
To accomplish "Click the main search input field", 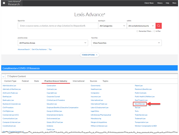I will point(58,26).
